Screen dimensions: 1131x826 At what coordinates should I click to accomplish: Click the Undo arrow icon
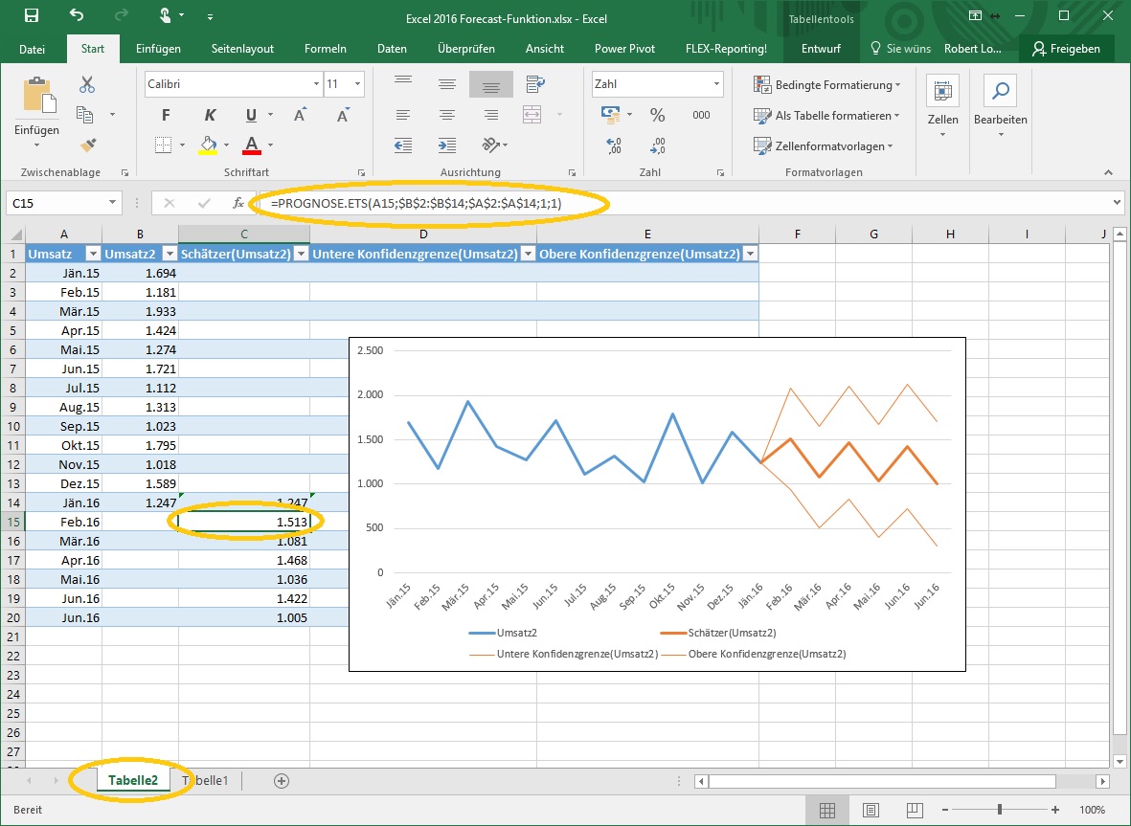pos(77,16)
